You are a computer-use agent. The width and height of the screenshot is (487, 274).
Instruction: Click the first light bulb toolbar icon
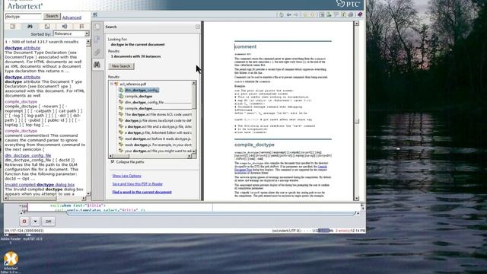305,14
